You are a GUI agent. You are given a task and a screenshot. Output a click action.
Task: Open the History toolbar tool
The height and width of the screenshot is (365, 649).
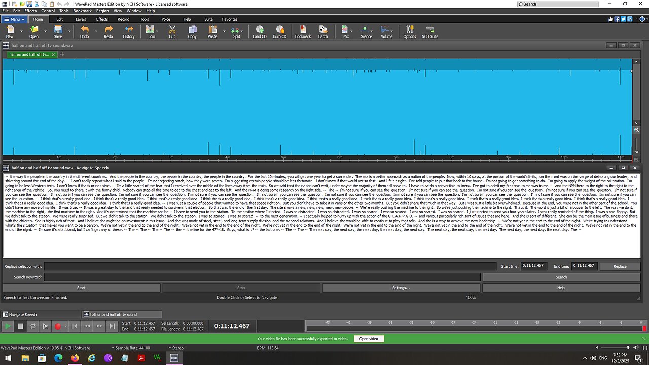pyautogui.click(x=129, y=31)
